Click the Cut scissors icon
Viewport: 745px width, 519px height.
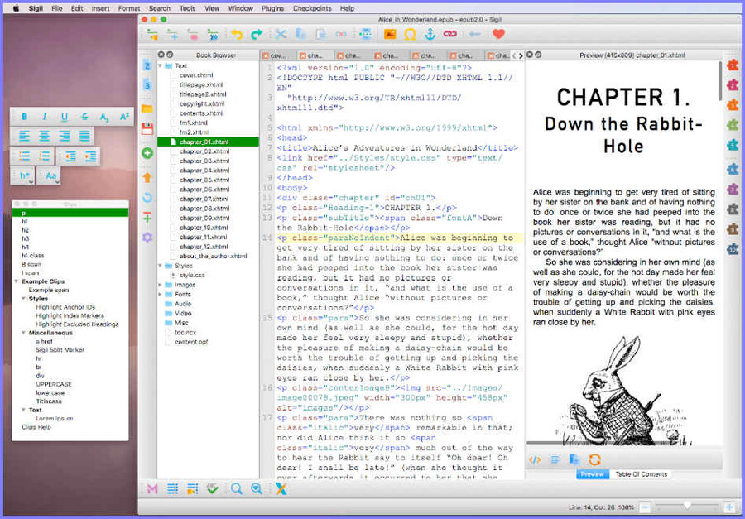point(280,35)
